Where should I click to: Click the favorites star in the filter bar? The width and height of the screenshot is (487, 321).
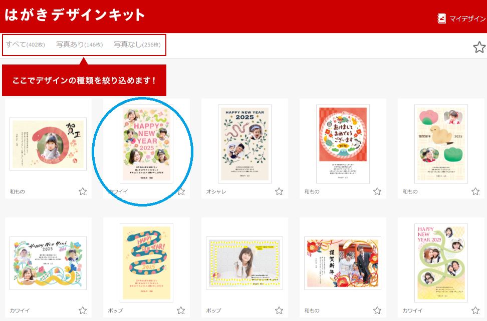pos(479,47)
